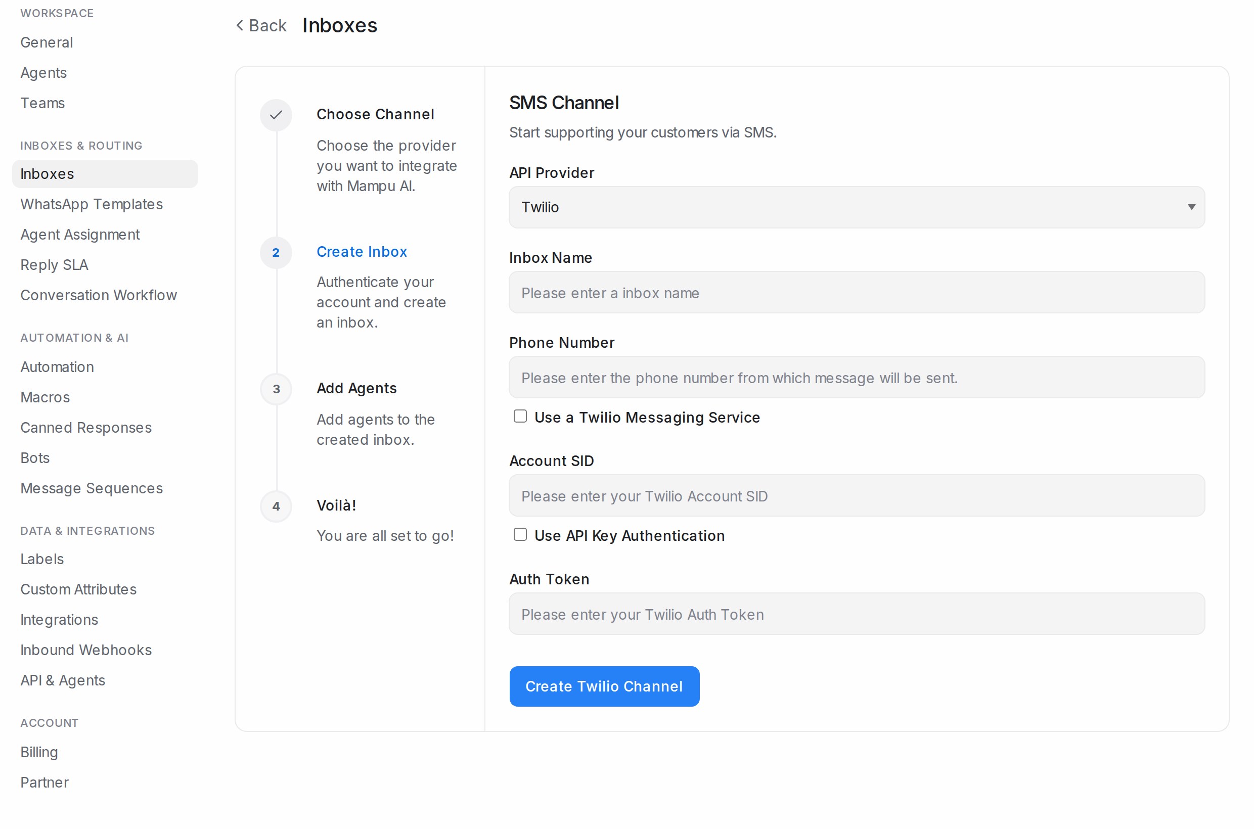This screenshot has height=829, width=1254.
Task: Click the Create Inbox step title
Action: pyautogui.click(x=362, y=252)
